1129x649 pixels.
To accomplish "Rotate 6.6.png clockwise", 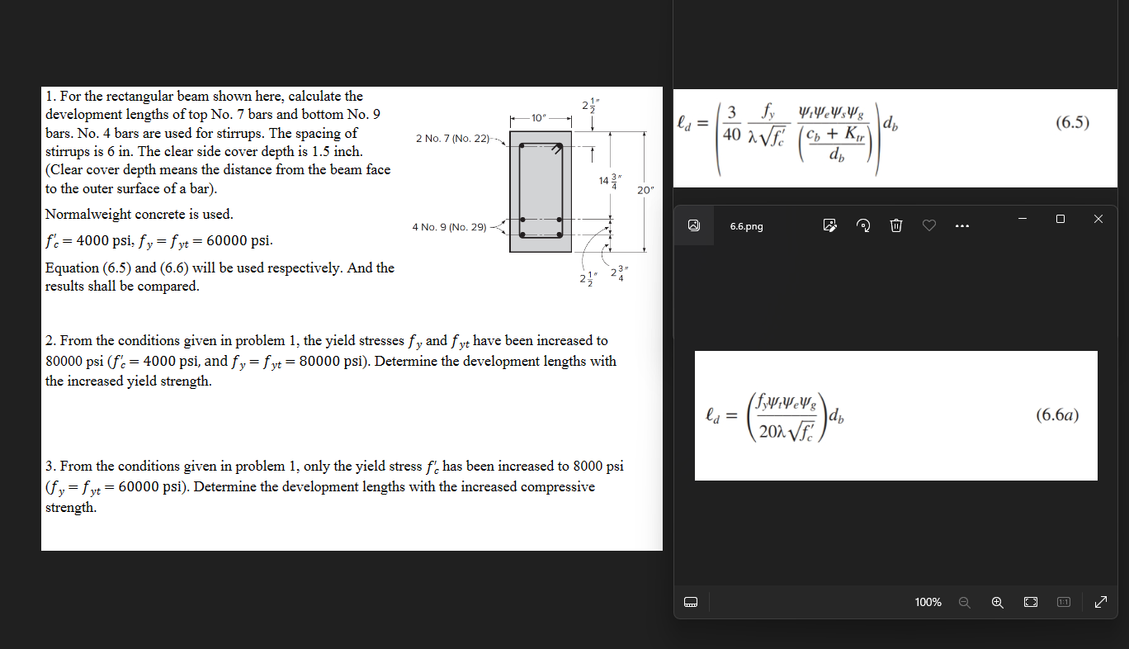I will 863,225.
